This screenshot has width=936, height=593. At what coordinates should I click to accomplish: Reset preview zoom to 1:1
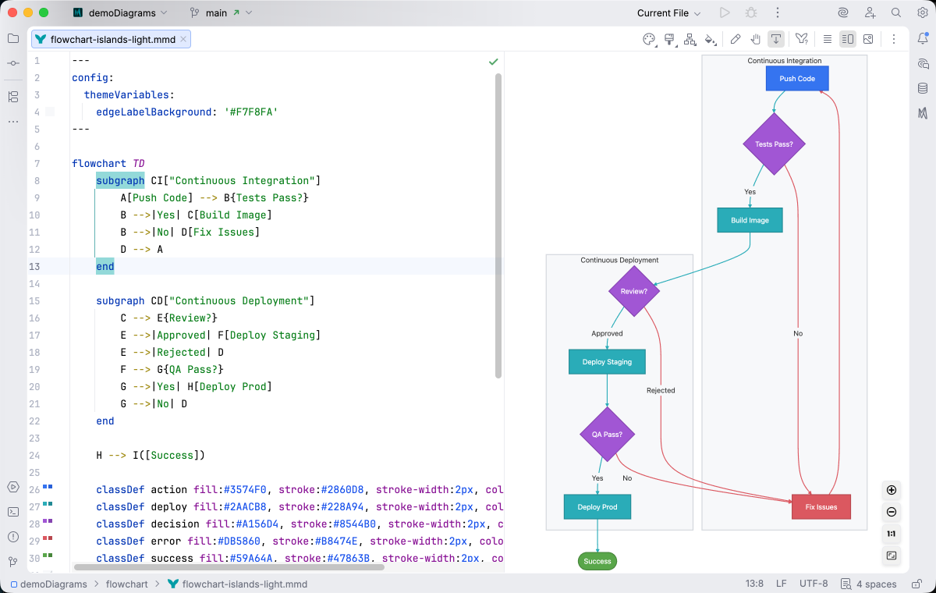892,534
